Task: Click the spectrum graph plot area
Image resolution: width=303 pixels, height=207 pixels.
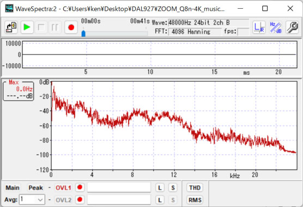Action: 174,125
